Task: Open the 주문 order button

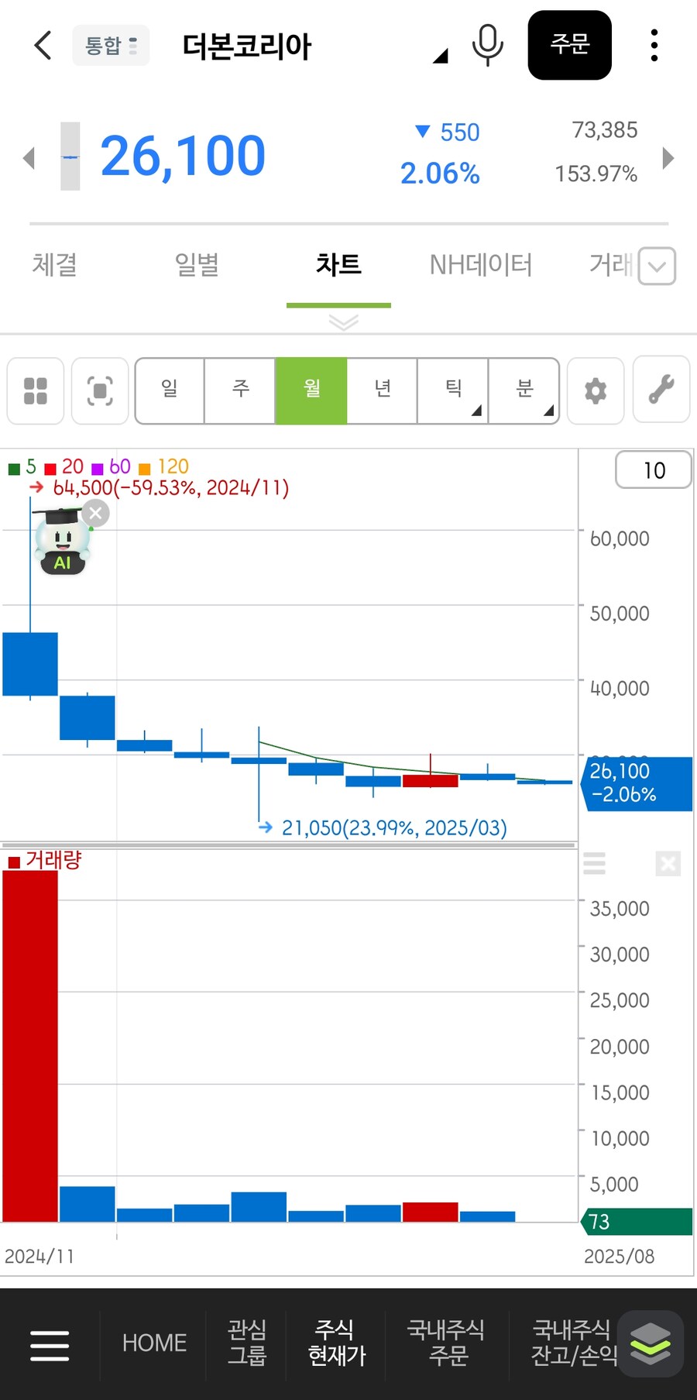Action: 570,45
